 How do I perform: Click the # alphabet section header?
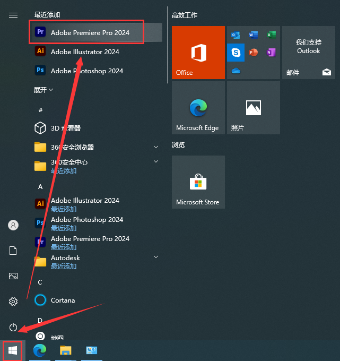coord(40,110)
